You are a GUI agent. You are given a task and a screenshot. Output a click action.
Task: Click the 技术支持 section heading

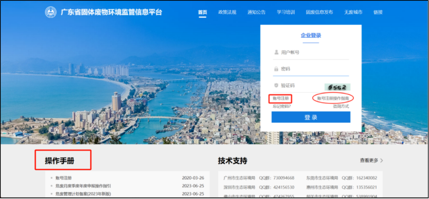pyautogui.click(x=232, y=161)
